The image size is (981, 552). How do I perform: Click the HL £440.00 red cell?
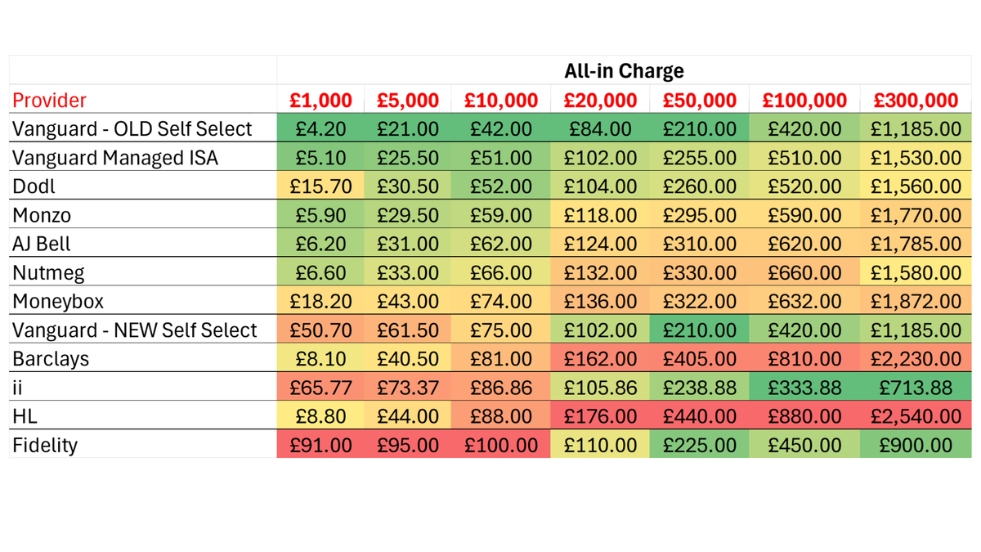tap(700, 415)
